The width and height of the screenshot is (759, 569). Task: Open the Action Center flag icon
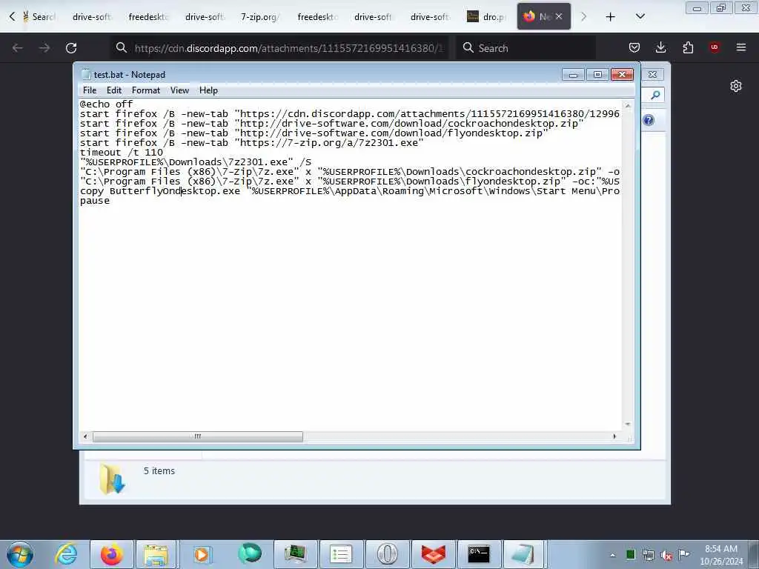(x=684, y=554)
